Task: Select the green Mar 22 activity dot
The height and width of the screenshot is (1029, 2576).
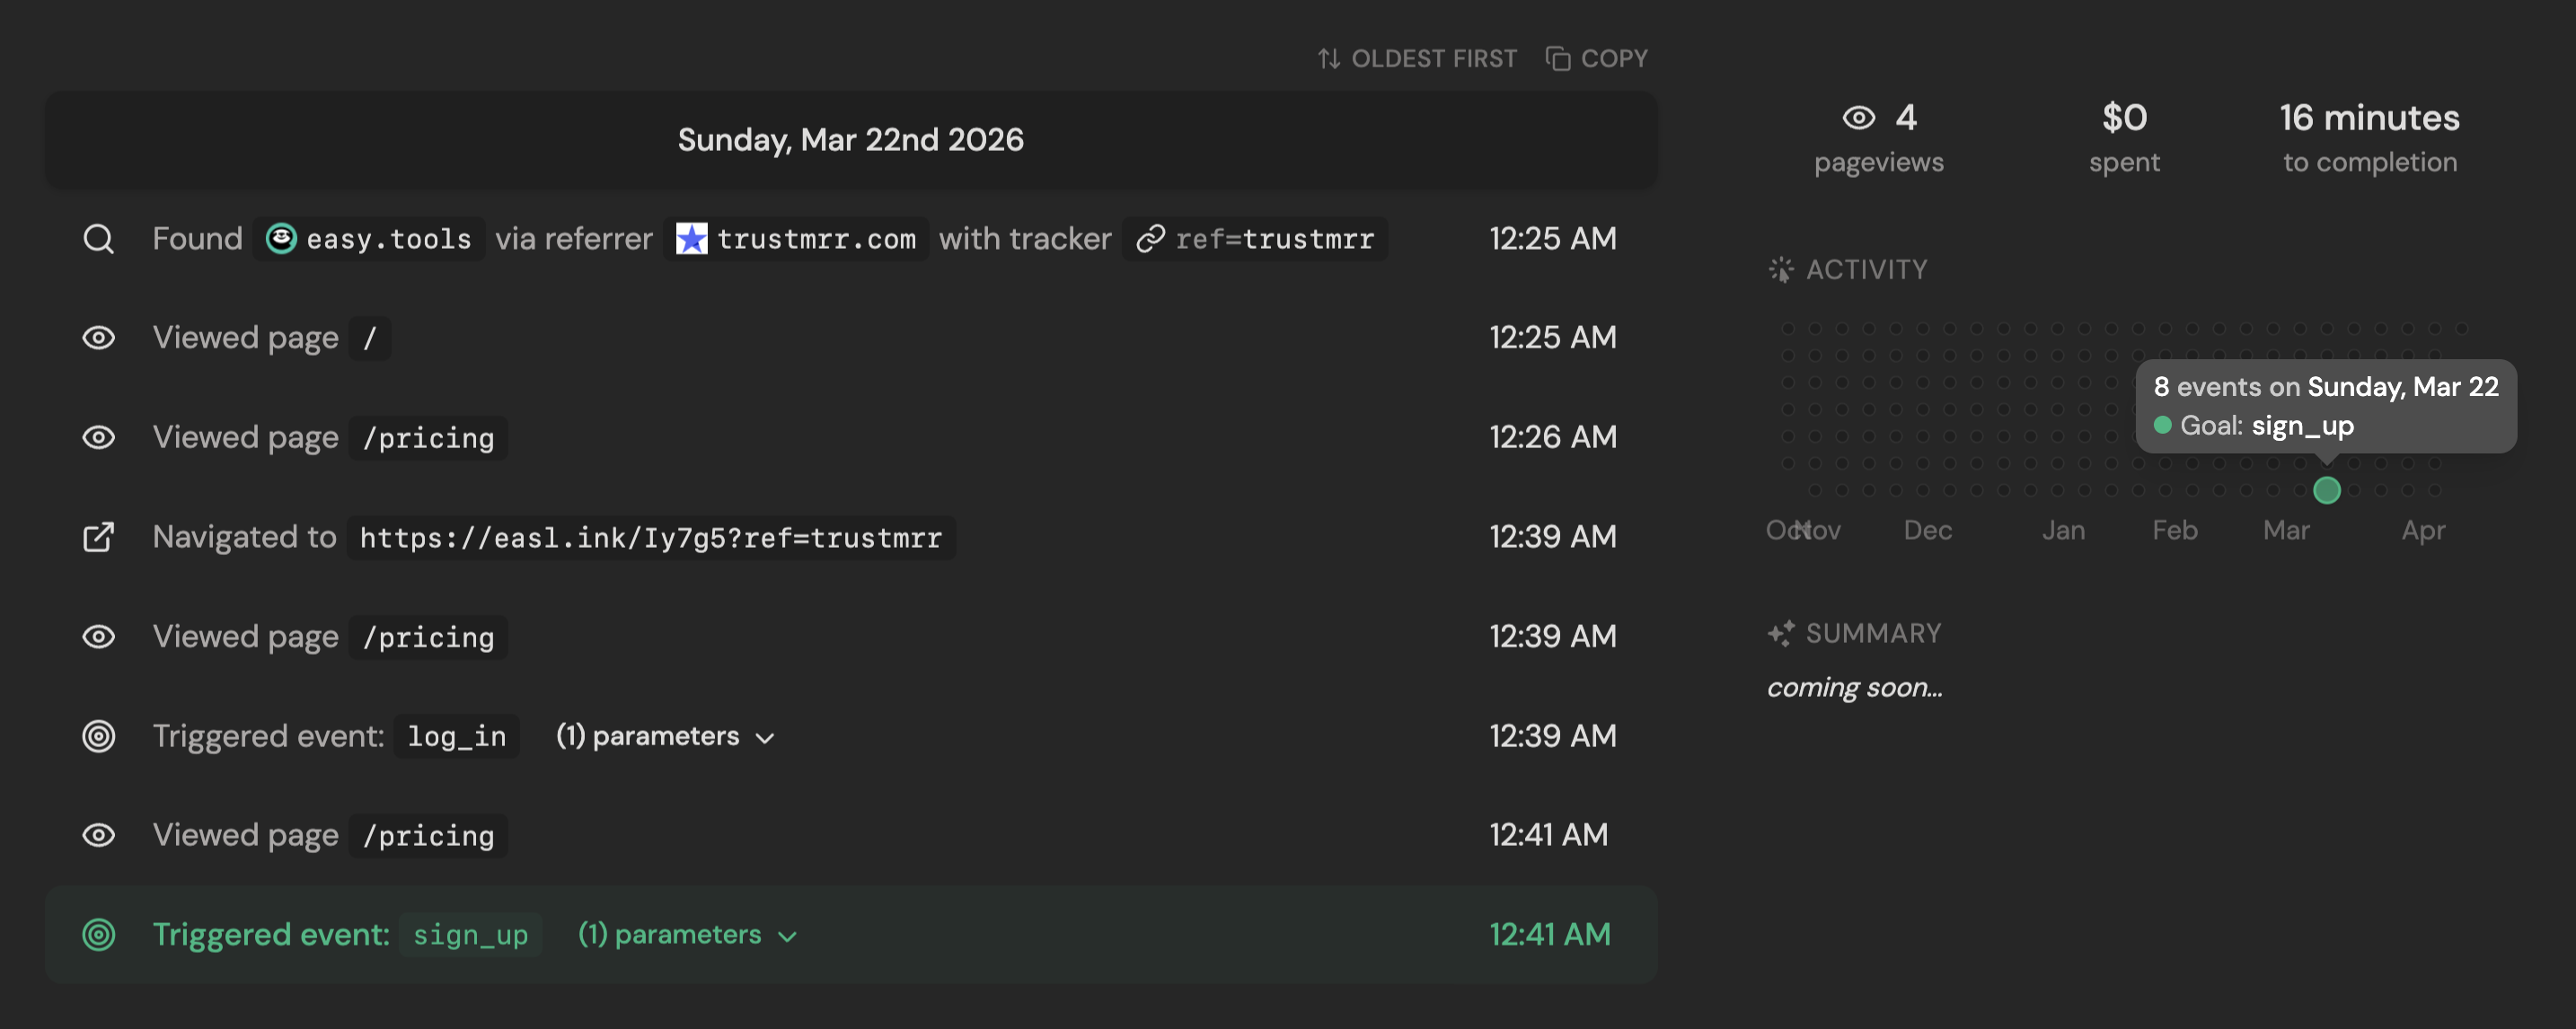Action: click(2326, 490)
